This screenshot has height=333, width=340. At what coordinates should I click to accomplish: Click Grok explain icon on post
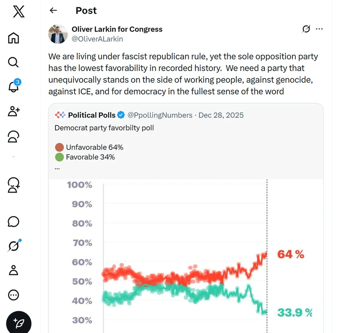pos(306,29)
